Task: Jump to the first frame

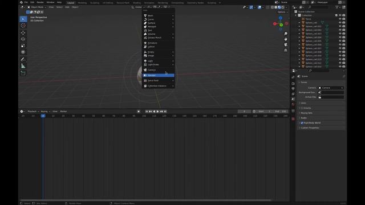Action: [147, 112]
